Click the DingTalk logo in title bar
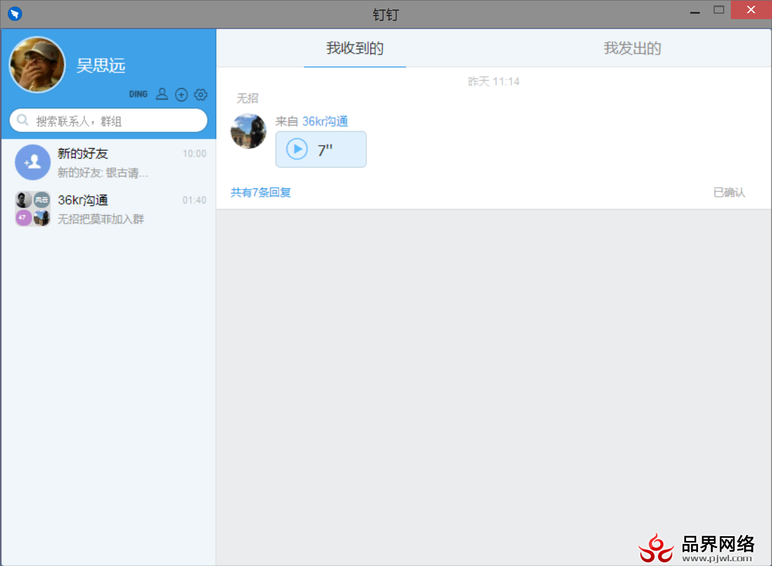This screenshot has height=566, width=772. tap(15, 13)
